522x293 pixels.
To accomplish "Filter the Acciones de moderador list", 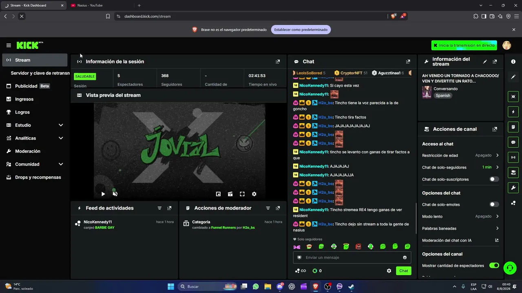I will pos(268,208).
